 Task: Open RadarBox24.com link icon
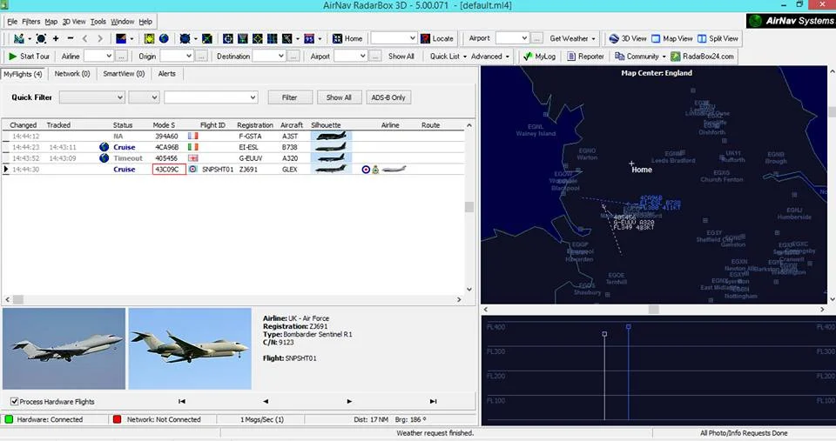[675, 56]
